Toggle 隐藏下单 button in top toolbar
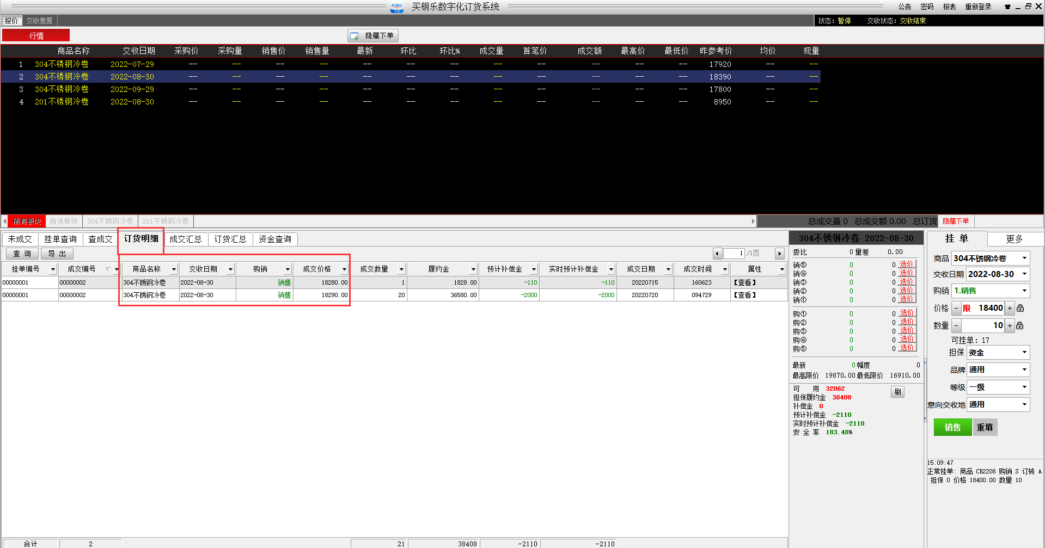The image size is (1045, 548). tap(373, 36)
